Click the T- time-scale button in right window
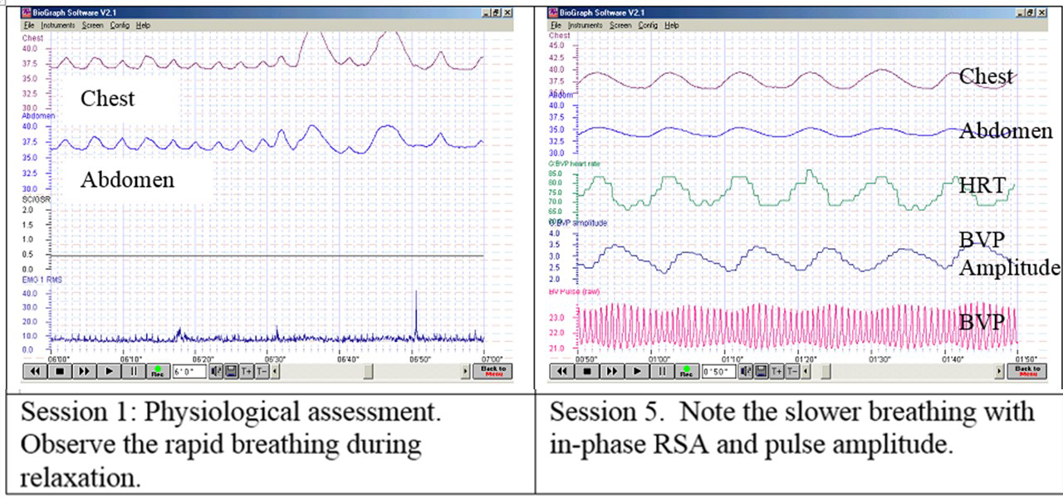This screenshot has height=498, width=1063. 792,372
